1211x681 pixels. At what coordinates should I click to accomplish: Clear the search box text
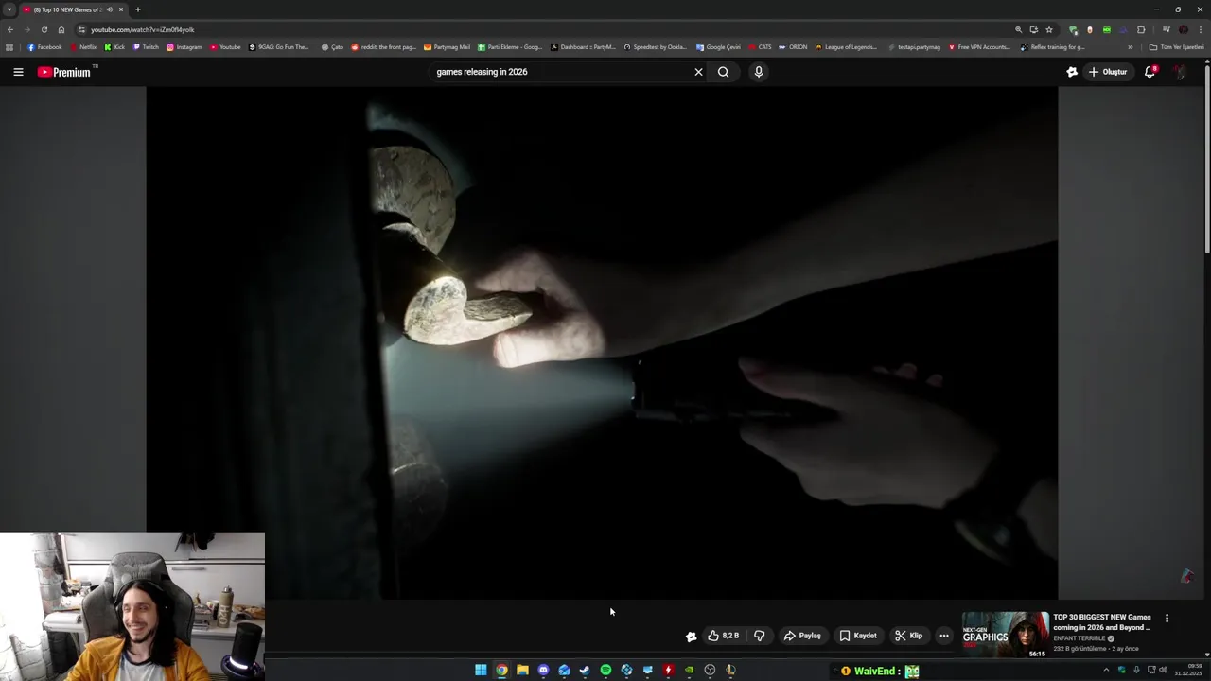coord(698,72)
